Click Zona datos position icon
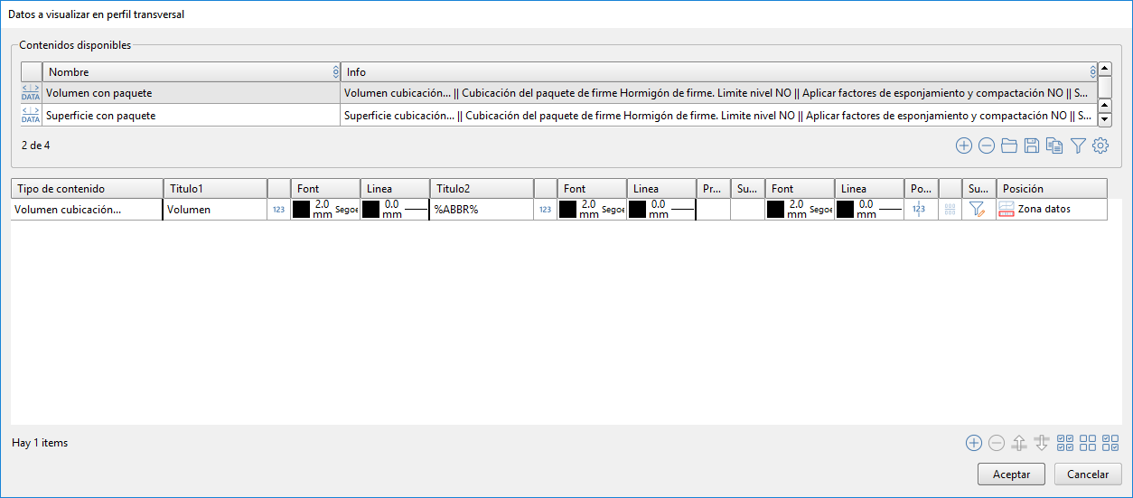This screenshot has height=498, width=1133. pyautogui.click(x=1007, y=209)
